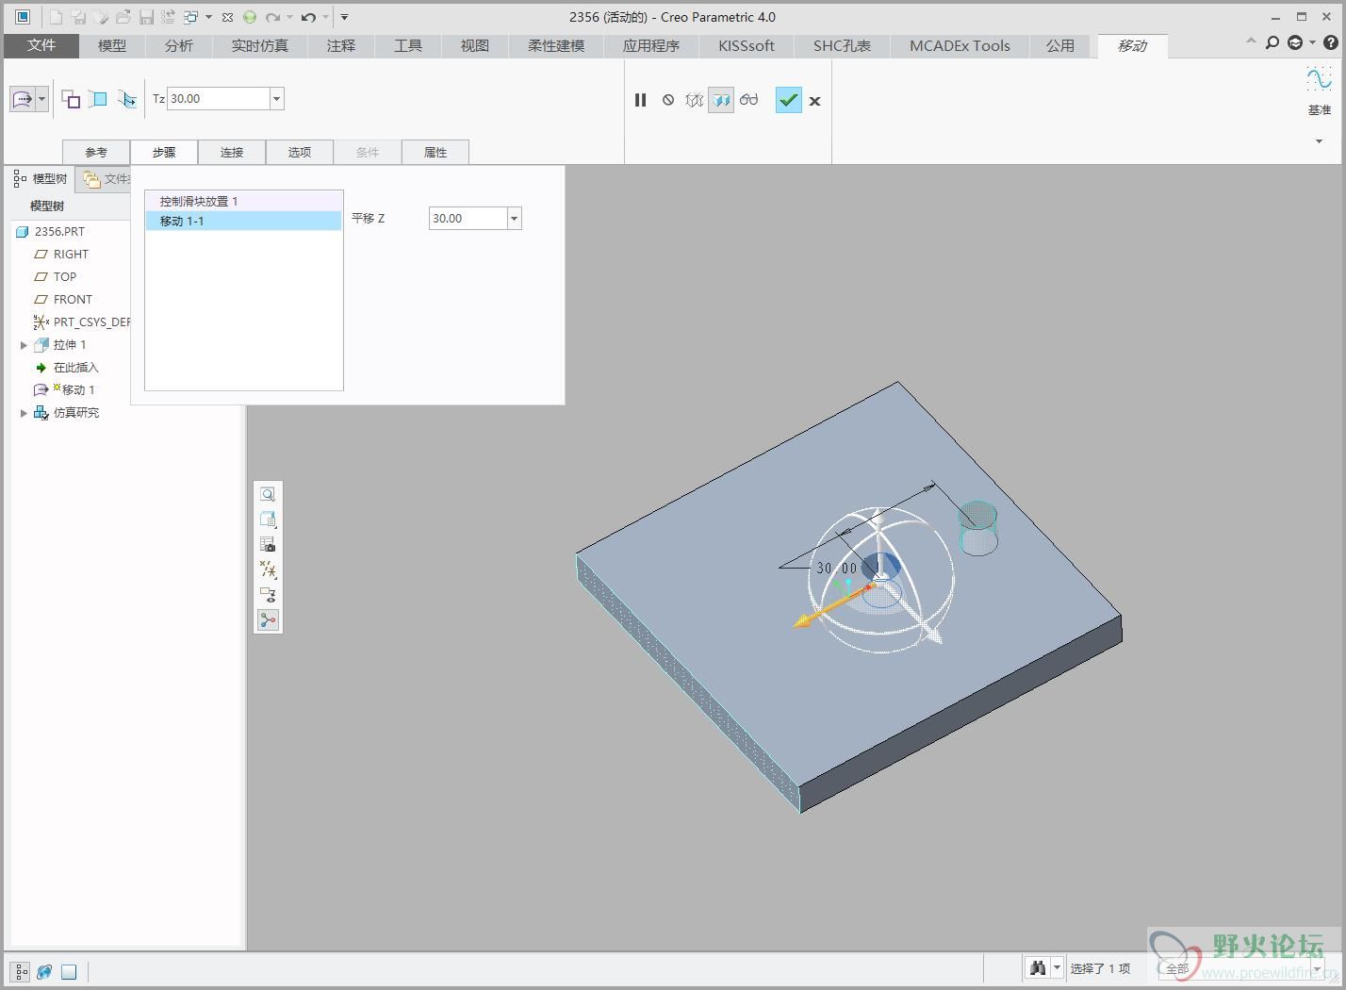Viewport: 1346px width, 990px height.
Task: Click the 平移 Z value field
Action: (468, 219)
